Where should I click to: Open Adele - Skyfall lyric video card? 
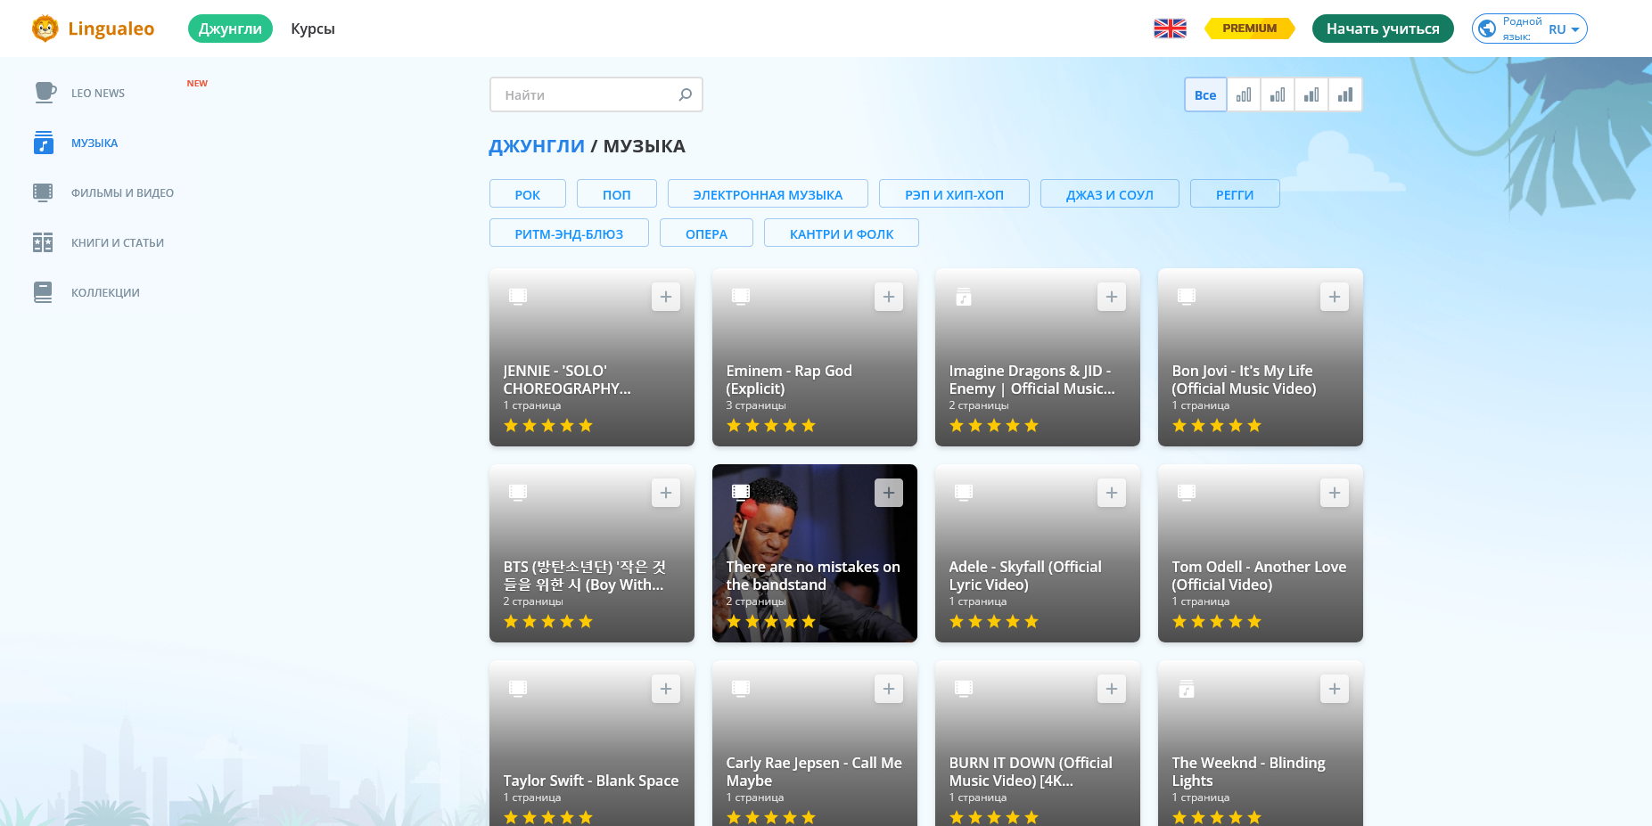(x=1038, y=553)
